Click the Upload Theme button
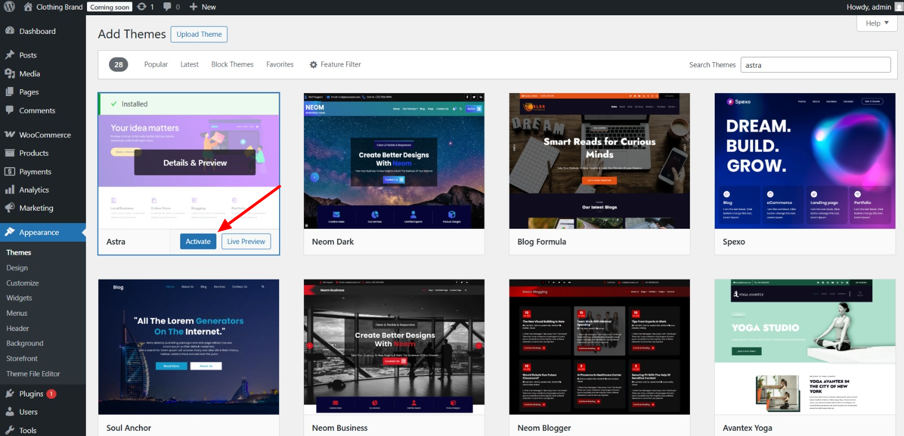This screenshot has width=904, height=436. [x=199, y=34]
